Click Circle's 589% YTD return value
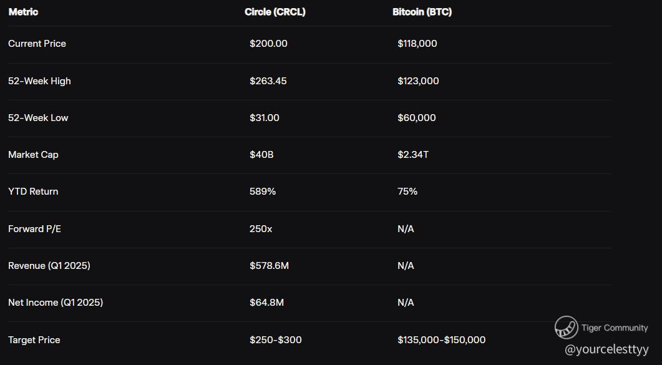The height and width of the screenshot is (365, 662). coord(263,192)
